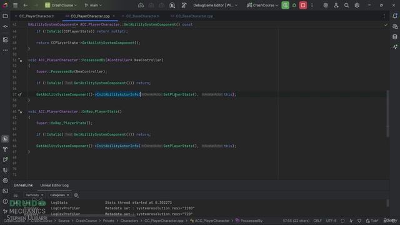Click Characters in breadcrumb path
400x225 pixels.
pyautogui.click(x=129, y=221)
